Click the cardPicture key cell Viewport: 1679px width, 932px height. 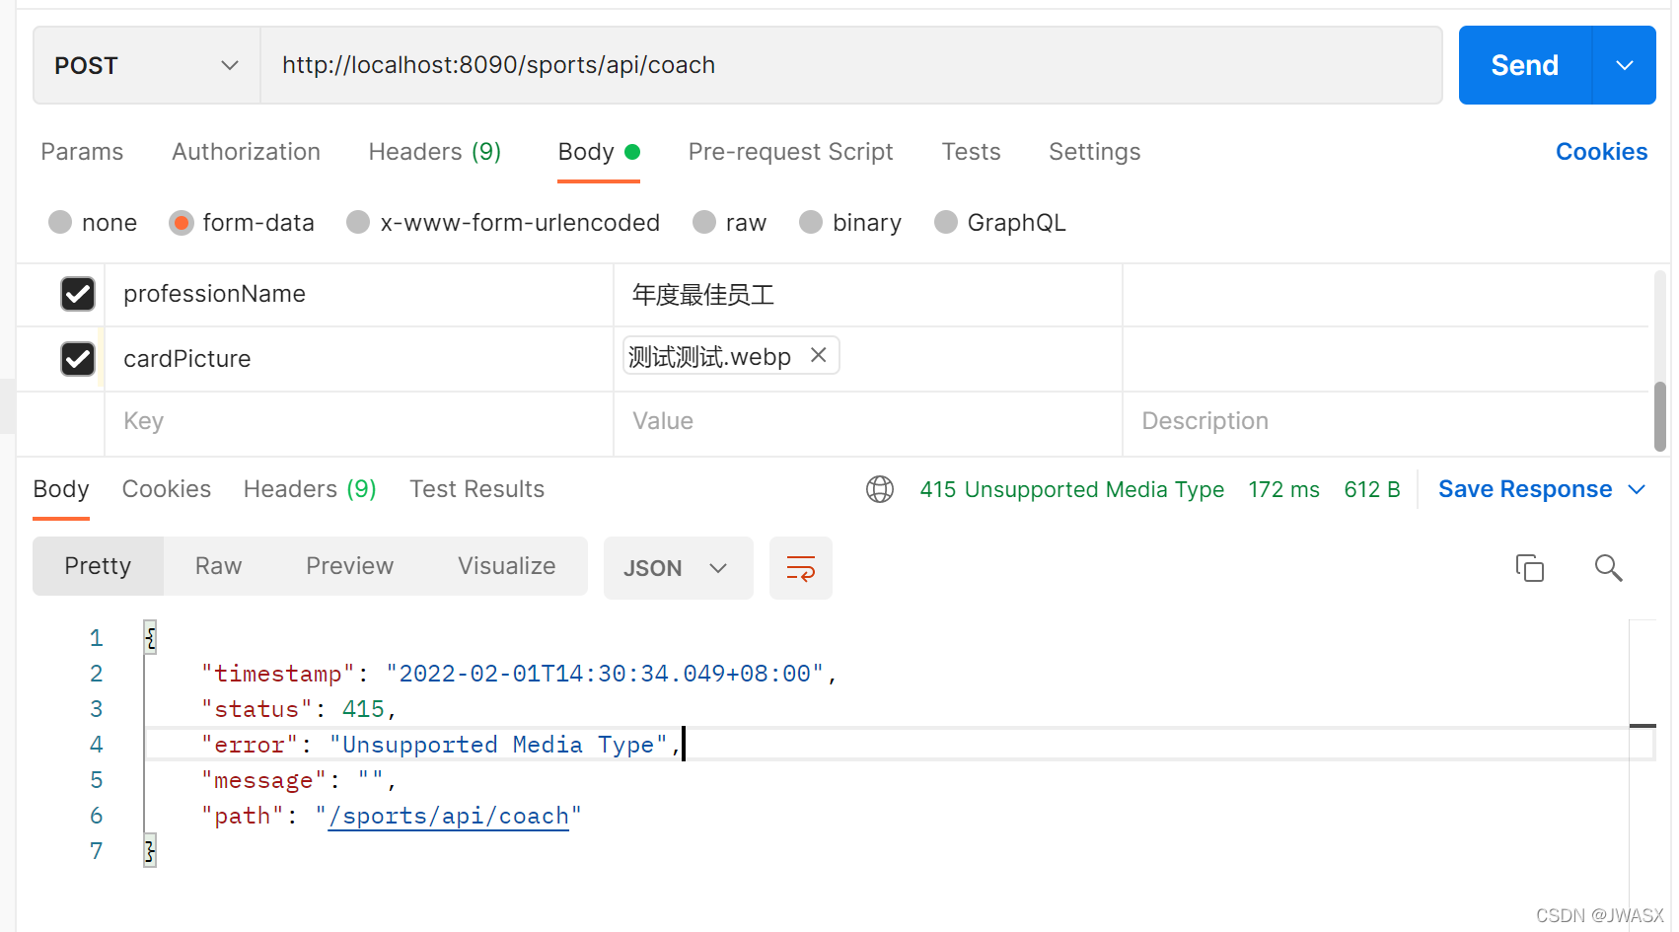click(x=359, y=359)
